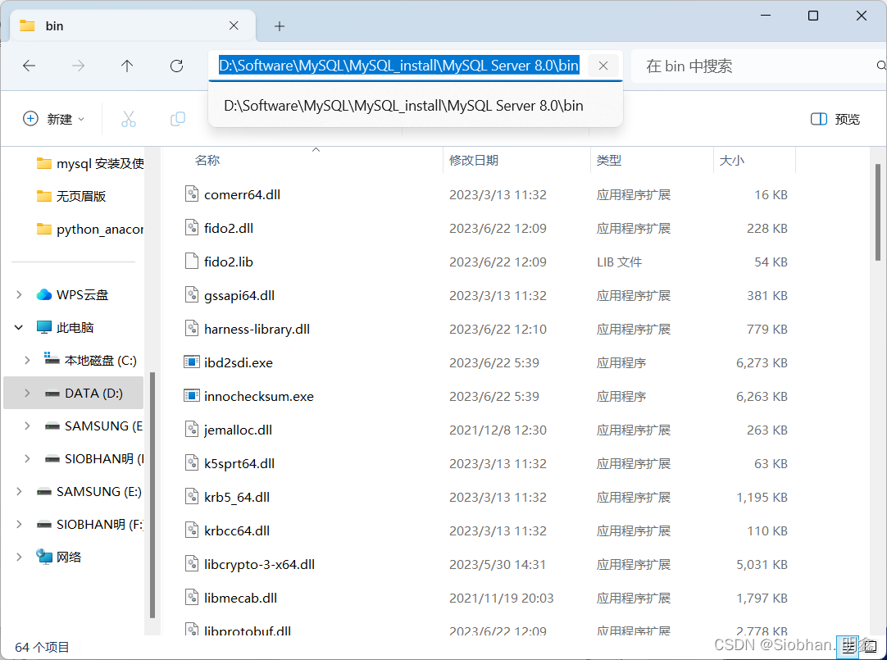This screenshot has height=660, width=887.
Task: Select fido2.dll file icon
Action: [192, 228]
